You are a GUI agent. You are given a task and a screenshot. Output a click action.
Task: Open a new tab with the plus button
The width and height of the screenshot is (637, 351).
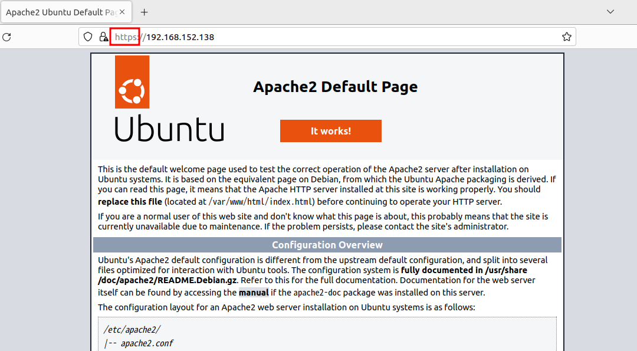[x=145, y=12]
